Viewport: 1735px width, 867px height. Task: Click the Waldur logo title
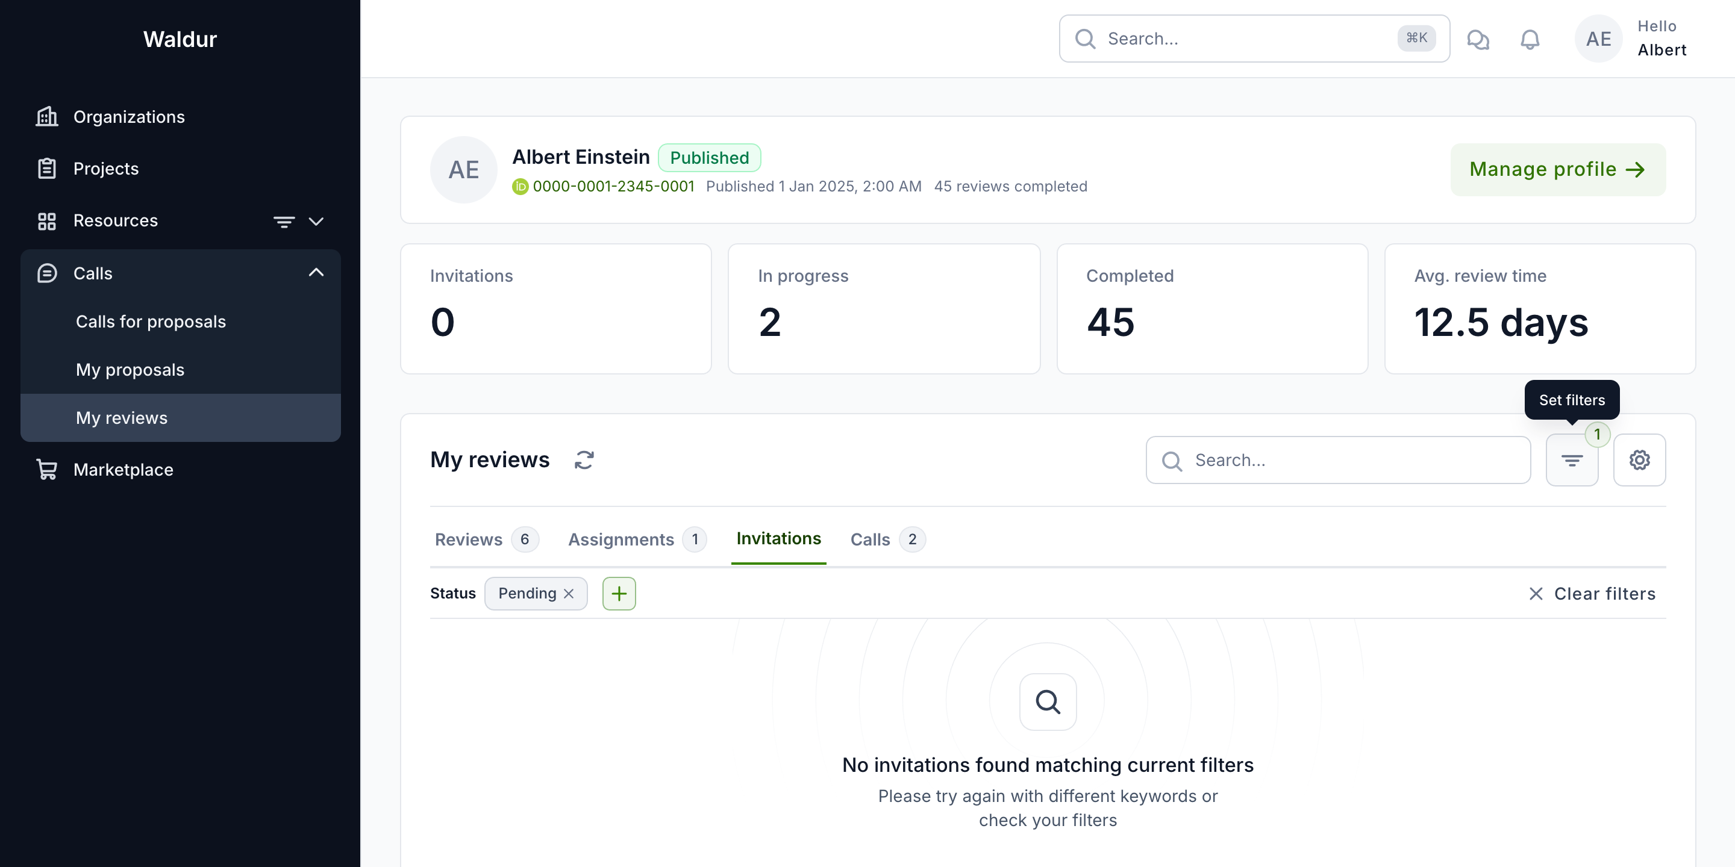(x=180, y=39)
